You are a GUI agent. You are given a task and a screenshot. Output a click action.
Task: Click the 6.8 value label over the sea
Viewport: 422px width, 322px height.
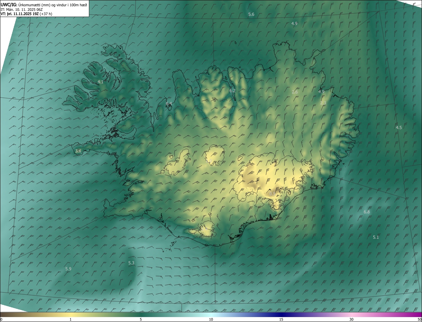pyautogui.click(x=367, y=212)
